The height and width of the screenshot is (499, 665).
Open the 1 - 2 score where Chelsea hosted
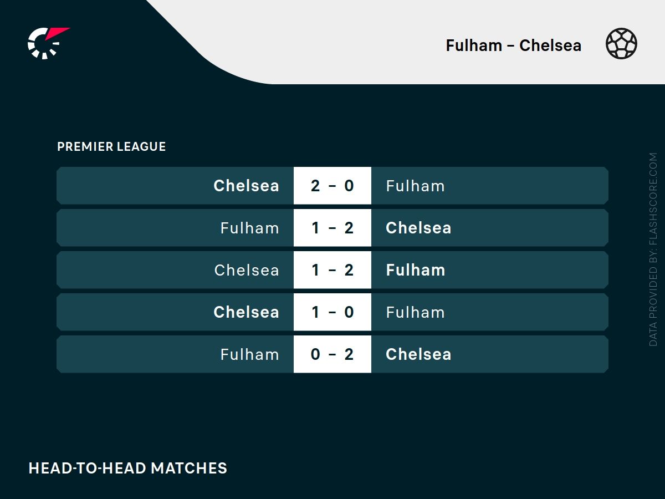[332, 270]
